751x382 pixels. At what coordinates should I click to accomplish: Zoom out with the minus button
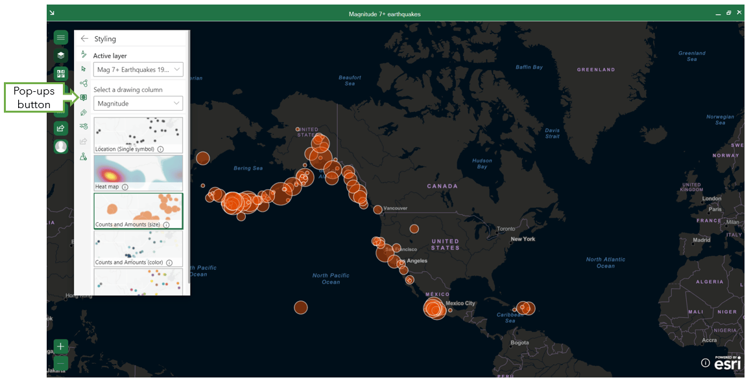61,363
